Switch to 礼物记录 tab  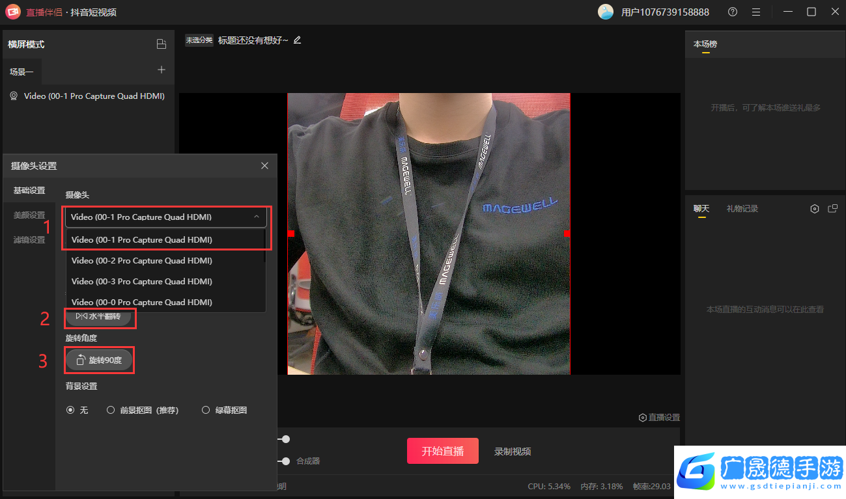pos(742,209)
